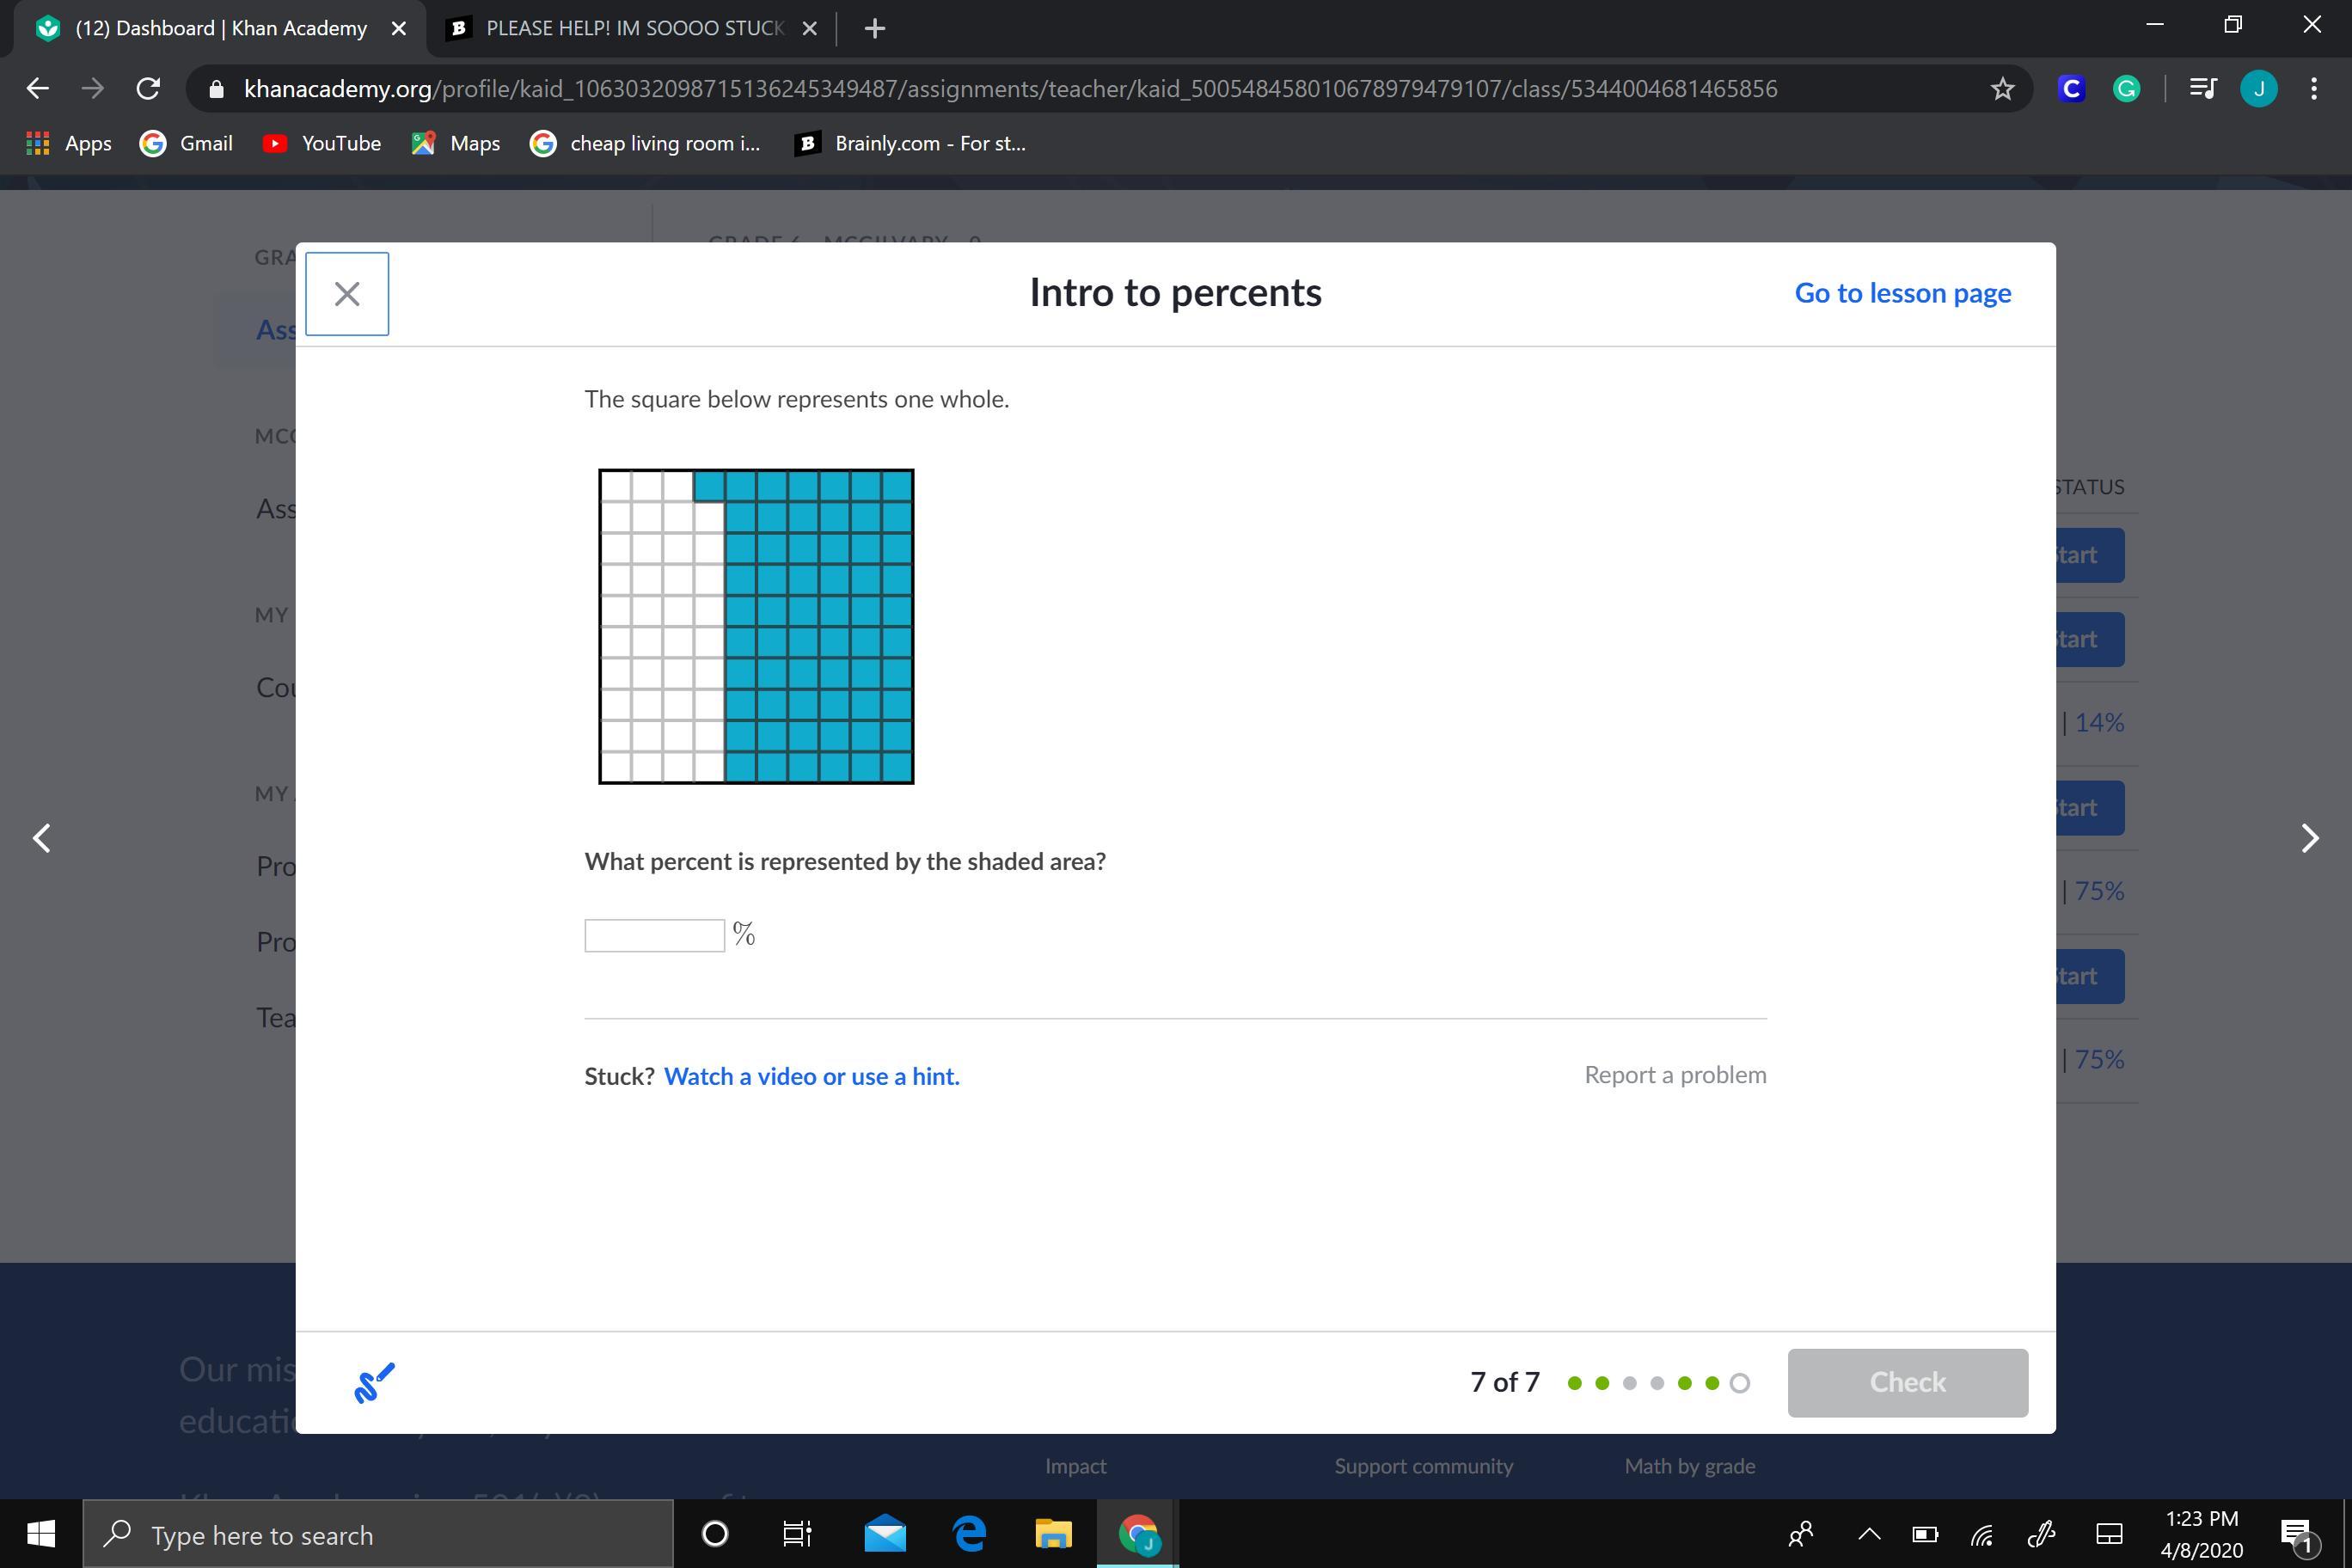Image resolution: width=2352 pixels, height=1568 pixels.
Task: Click the percent answer input box
Action: tap(654, 935)
